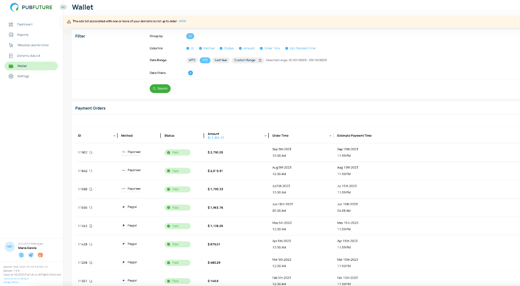
Task: Select Wallet in sidebar
Action: [x=31, y=66]
